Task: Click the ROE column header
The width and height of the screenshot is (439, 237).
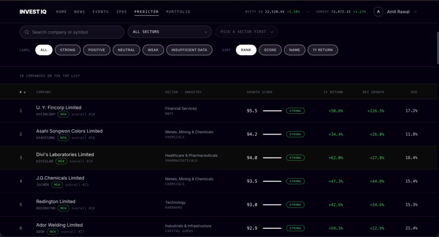Action: coord(414,92)
